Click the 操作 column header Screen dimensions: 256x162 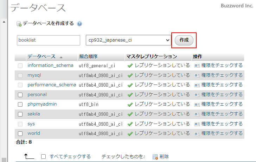click(x=198, y=57)
